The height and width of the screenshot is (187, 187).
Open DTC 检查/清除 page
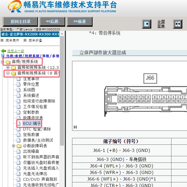click(x=37, y=129)
